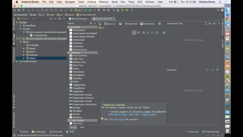This screenshot has height=137, width=243.
Task: Click the Create Class link
Action: tap(148, 115)
